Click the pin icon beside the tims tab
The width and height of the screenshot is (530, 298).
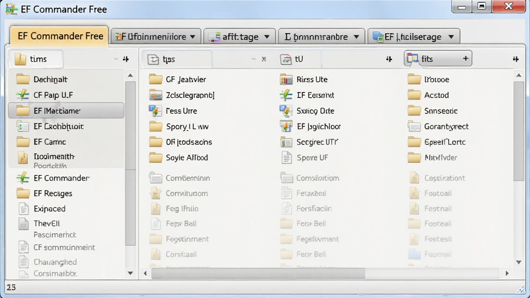click(126, 59)
